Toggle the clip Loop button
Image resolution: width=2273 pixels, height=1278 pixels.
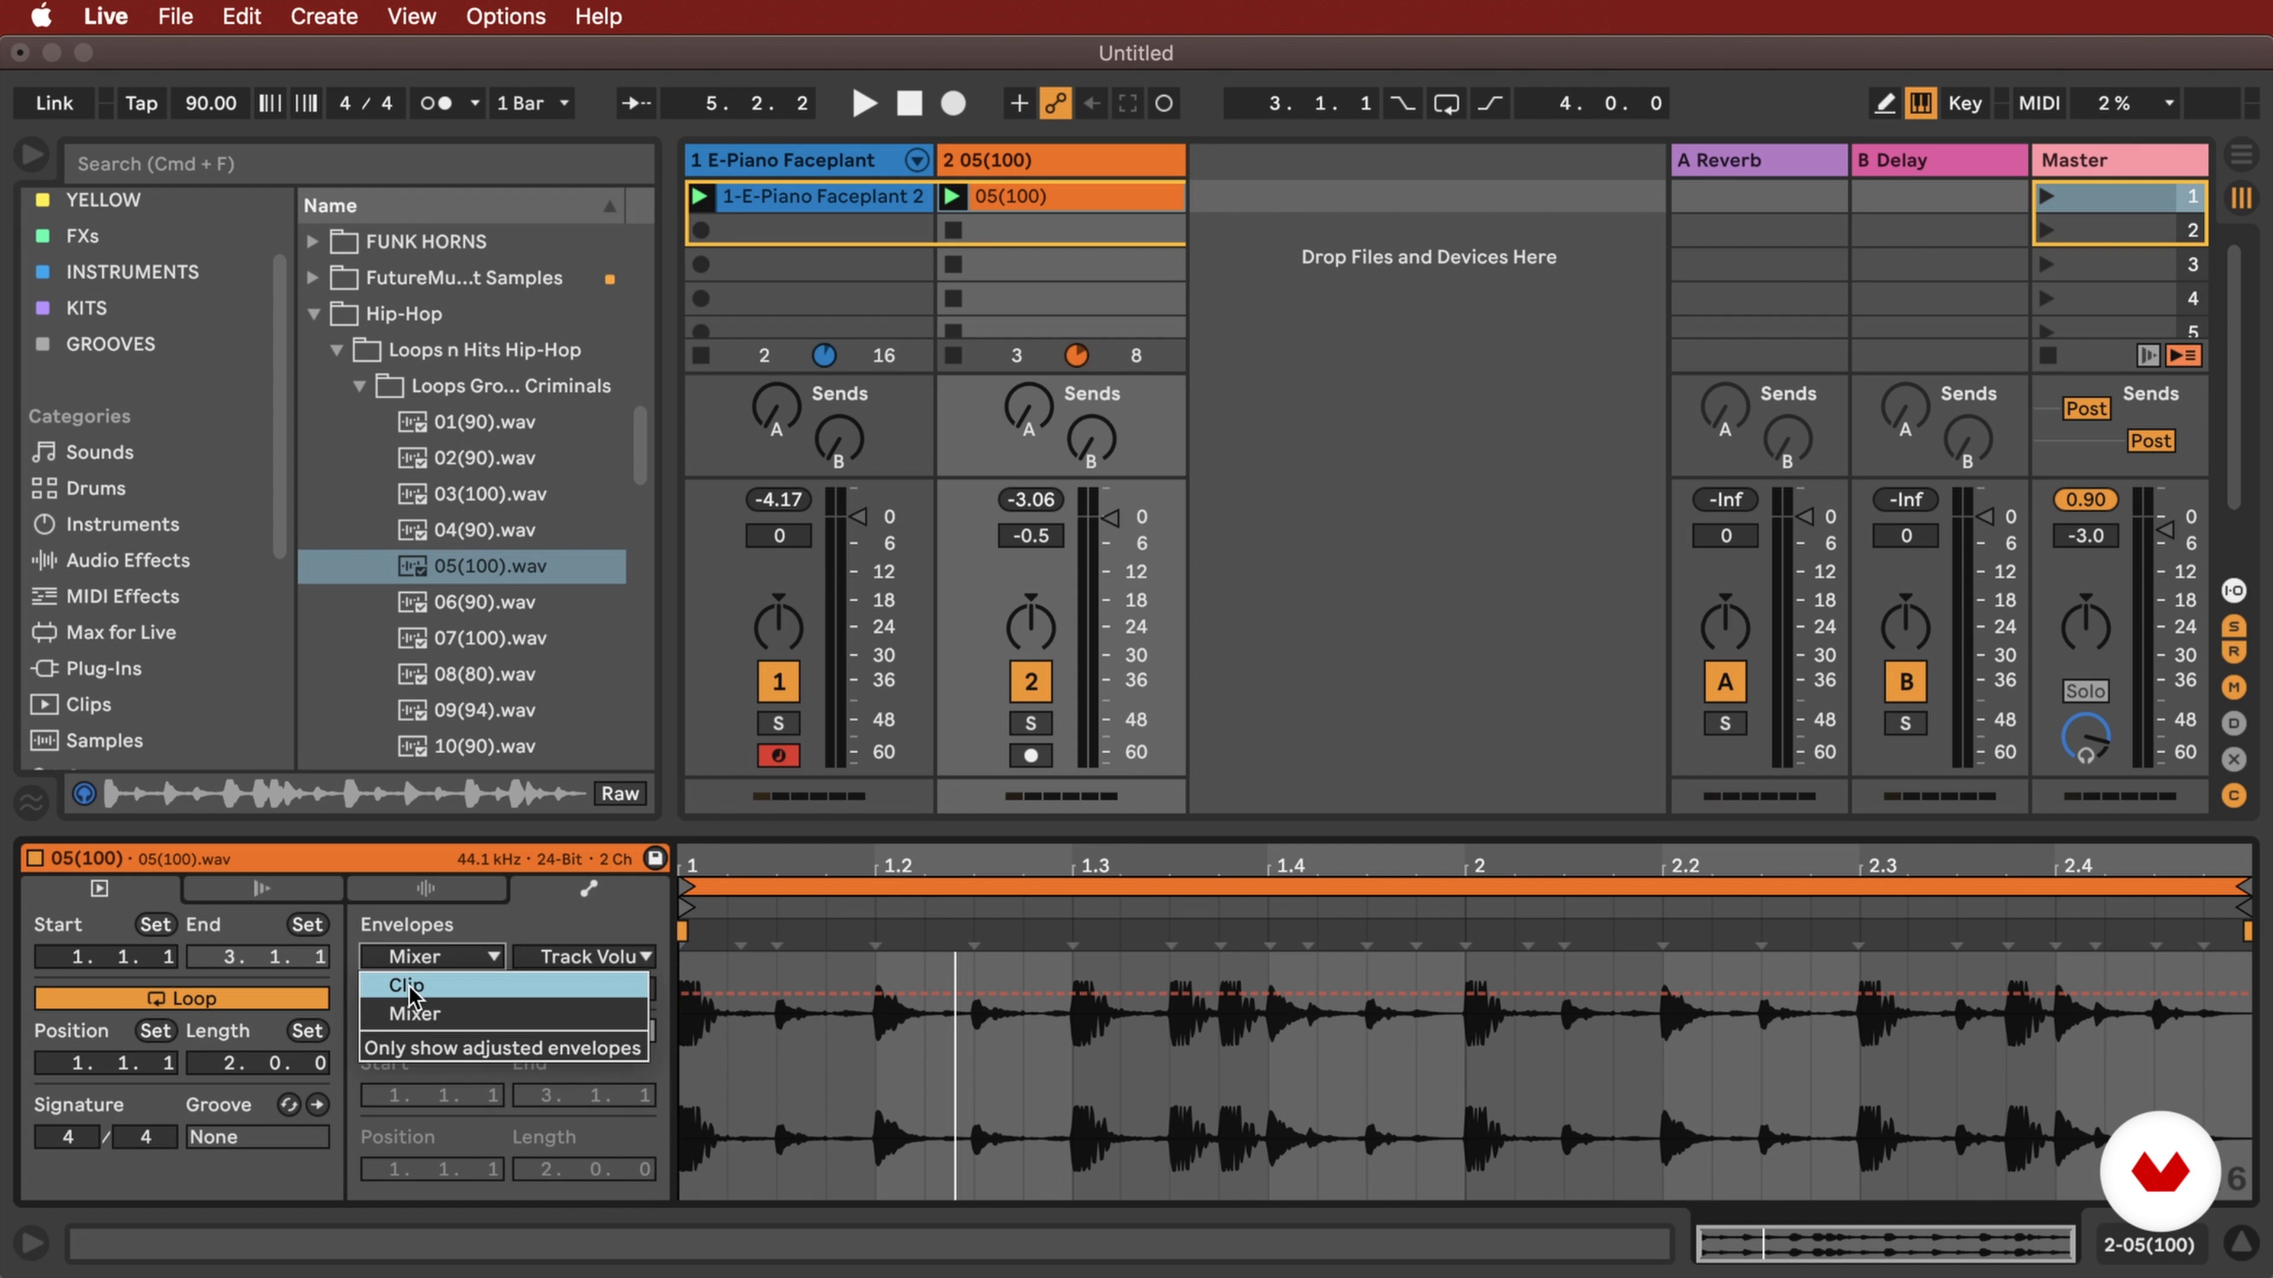[x=182, y=998]
